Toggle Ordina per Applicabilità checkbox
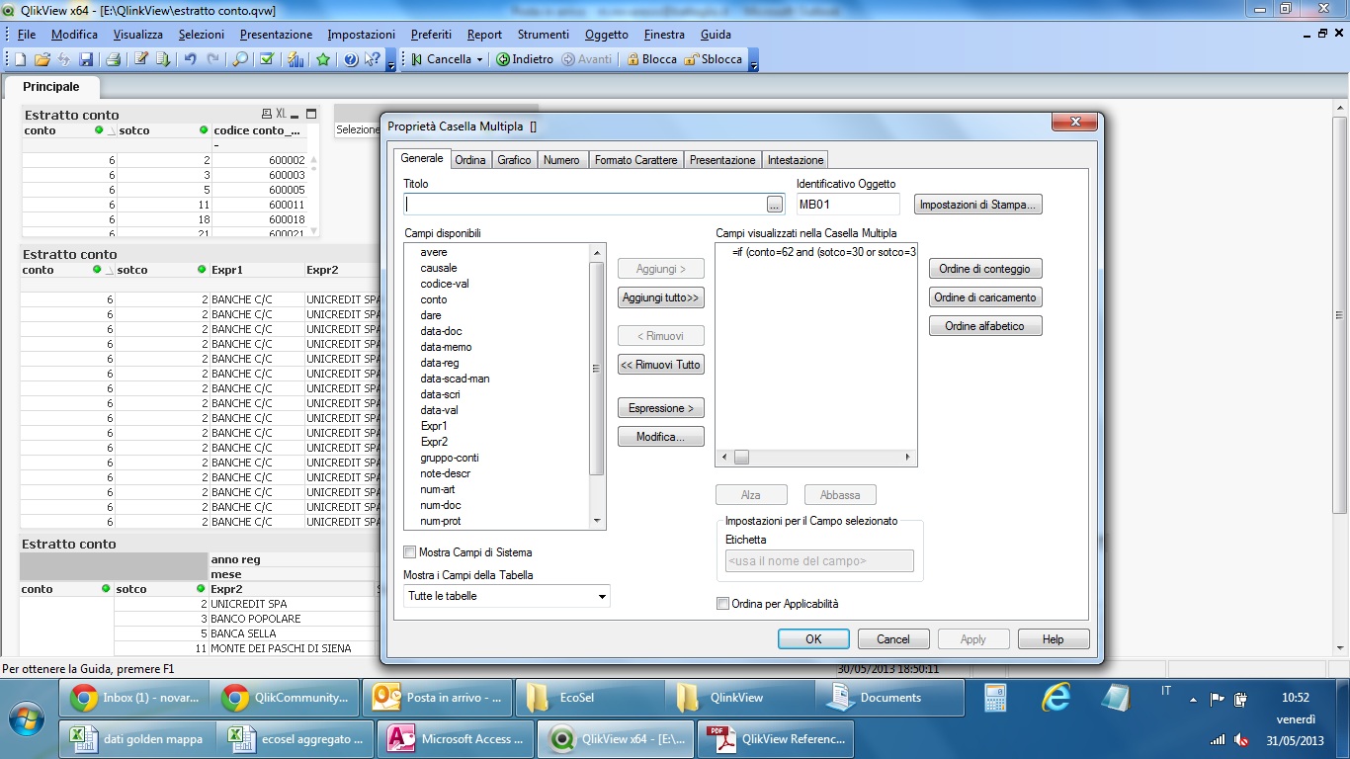Screen dimensions: 1350x759 tap(723, 604)
